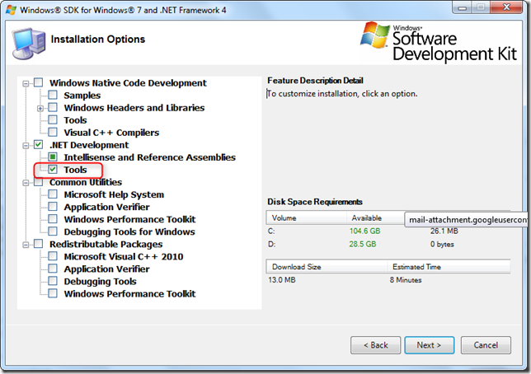This screenshot has height=374, width=531.
Task: Check Windows Performance Toolkit under Common Utilities
Action: pos(53,219)
